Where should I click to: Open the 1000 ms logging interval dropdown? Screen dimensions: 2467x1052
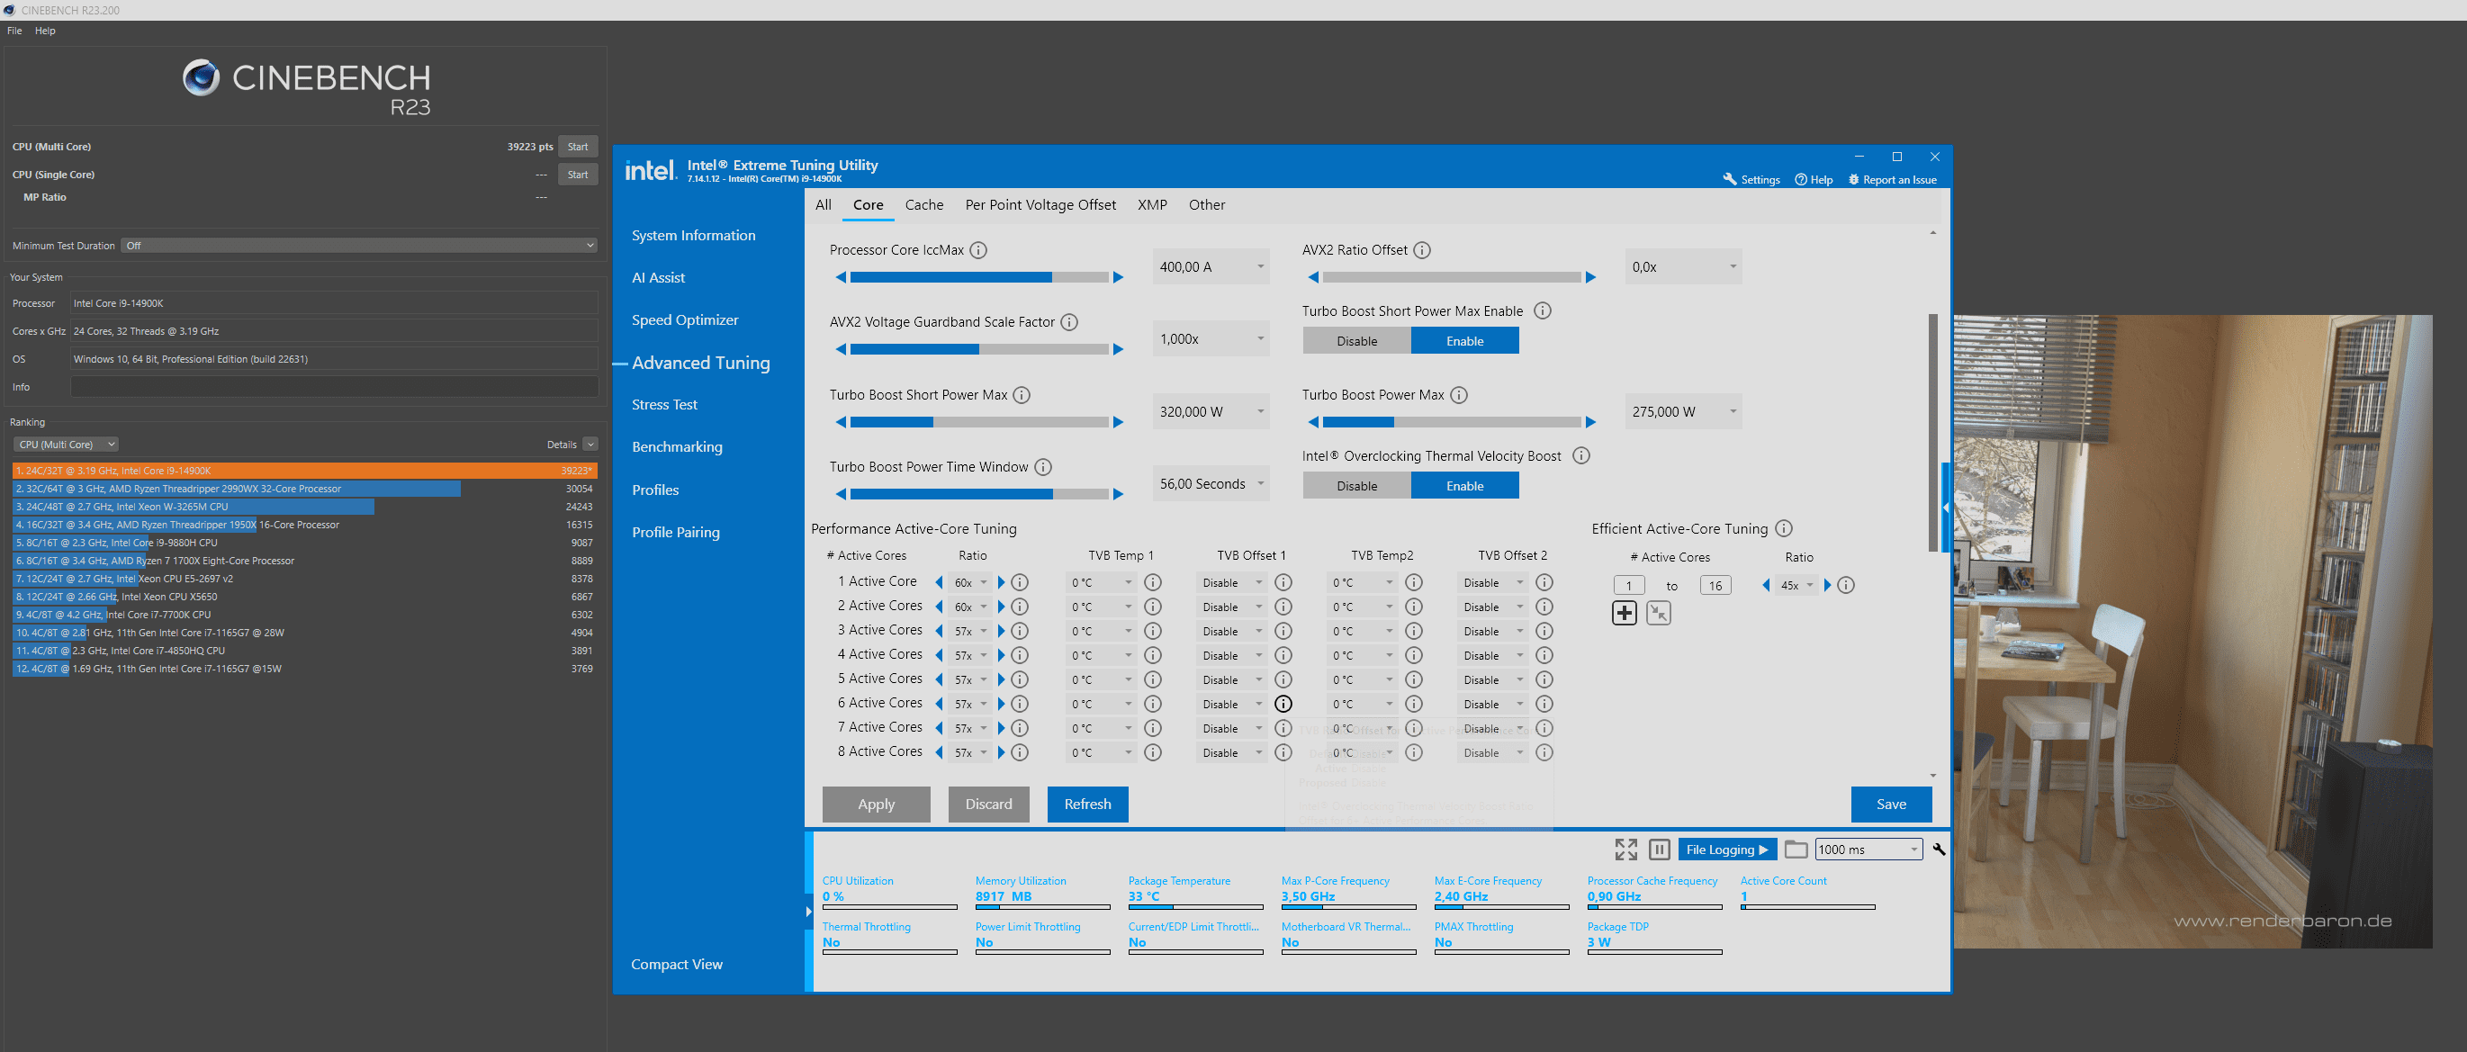[x=1868, y=849]
